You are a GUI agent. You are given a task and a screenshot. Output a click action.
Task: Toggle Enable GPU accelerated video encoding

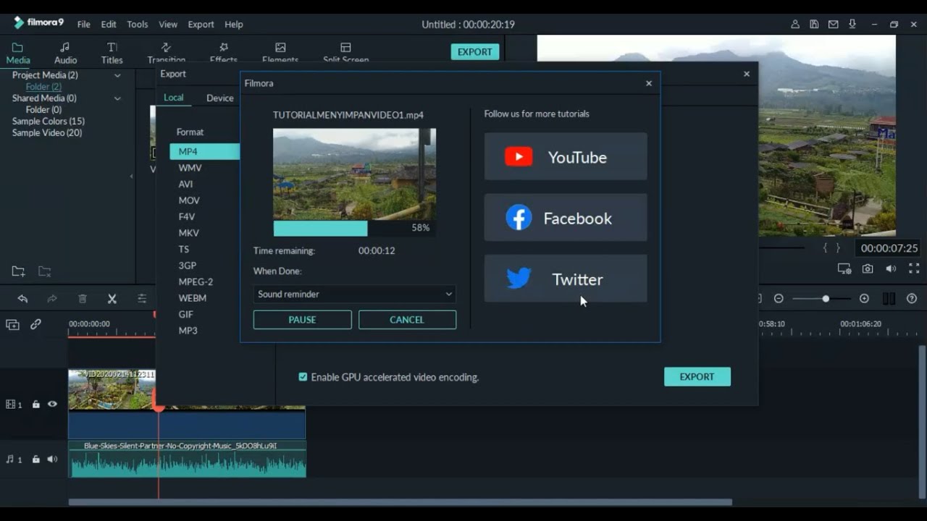303,377
